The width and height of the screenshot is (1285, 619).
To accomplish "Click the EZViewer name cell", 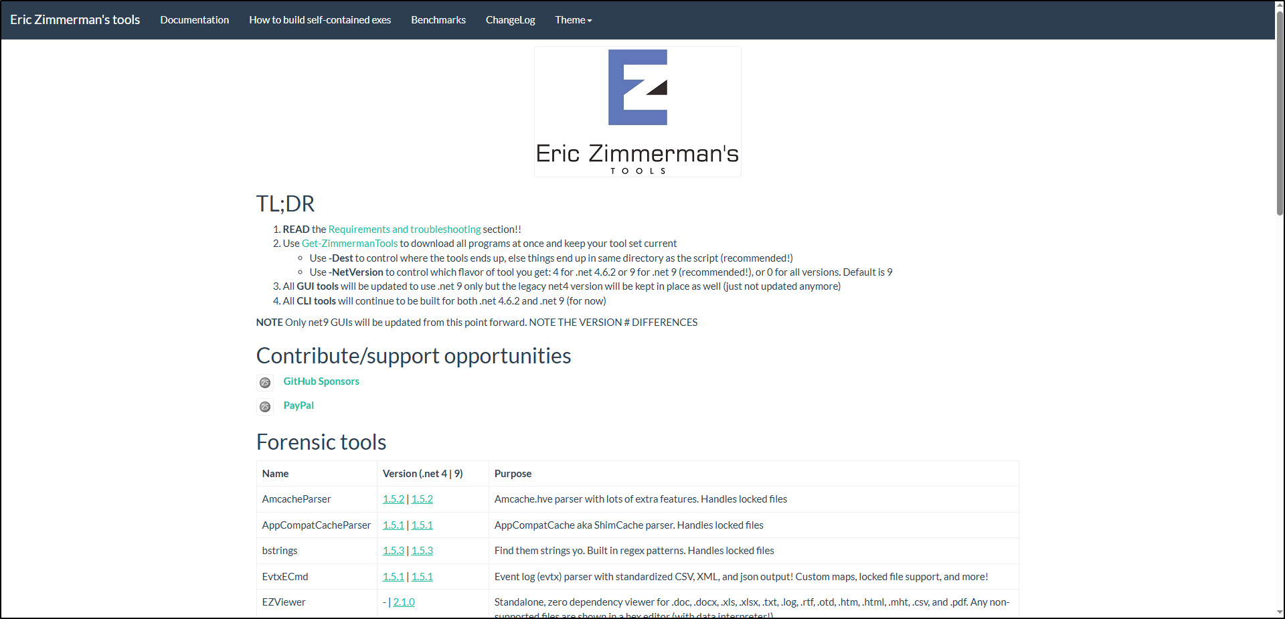I will [317, 602].
